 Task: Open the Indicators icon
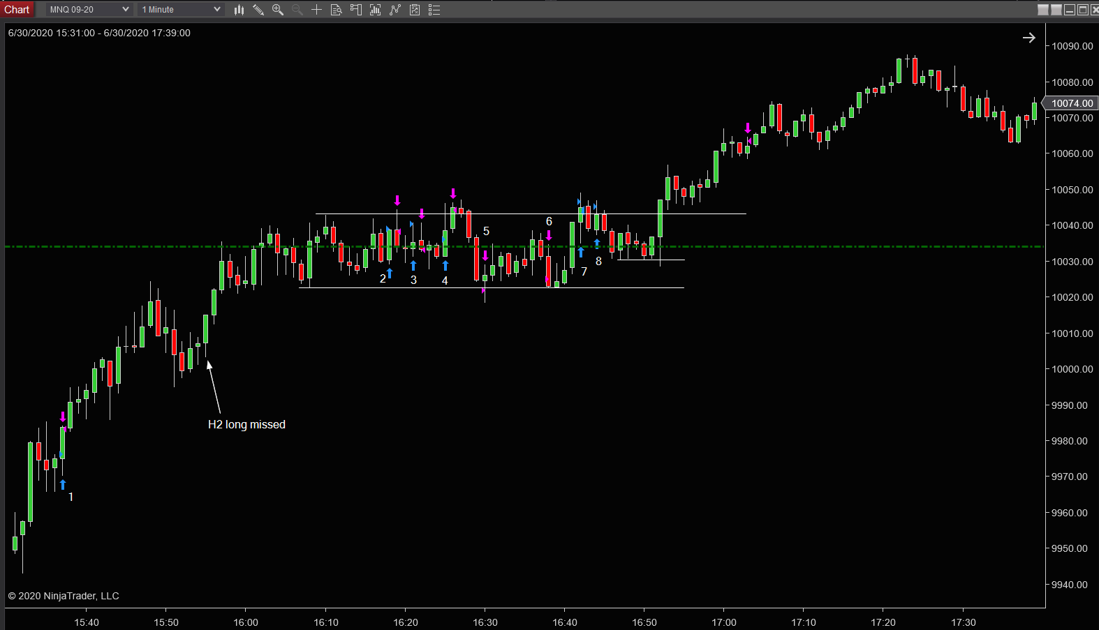point(395,9)
